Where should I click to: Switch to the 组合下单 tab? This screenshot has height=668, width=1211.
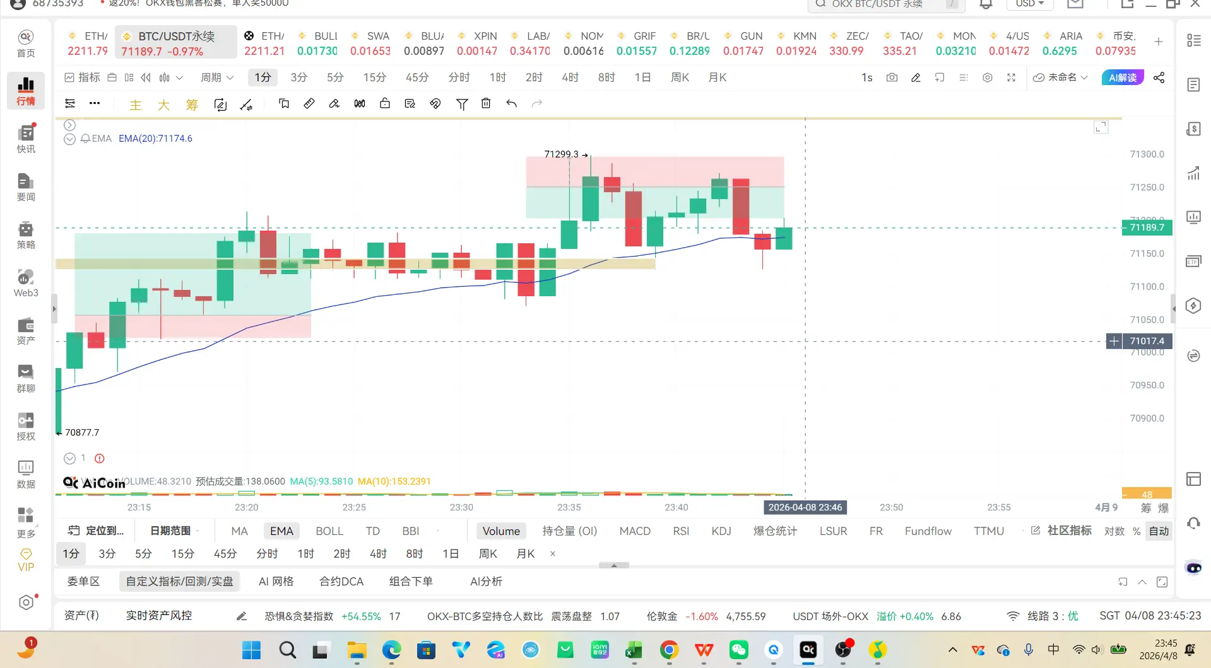(411, 582)
